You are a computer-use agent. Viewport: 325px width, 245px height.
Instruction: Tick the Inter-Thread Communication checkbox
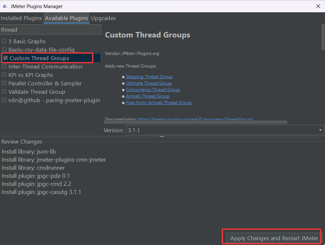(x=4, y=66)
